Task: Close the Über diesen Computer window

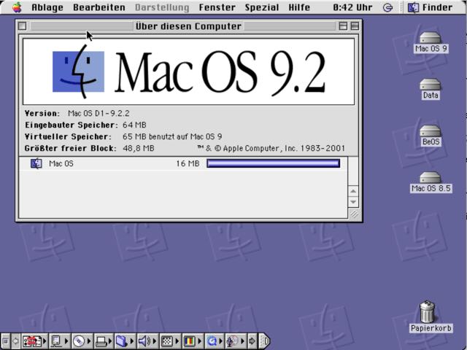Action: [x=23, y=26]
